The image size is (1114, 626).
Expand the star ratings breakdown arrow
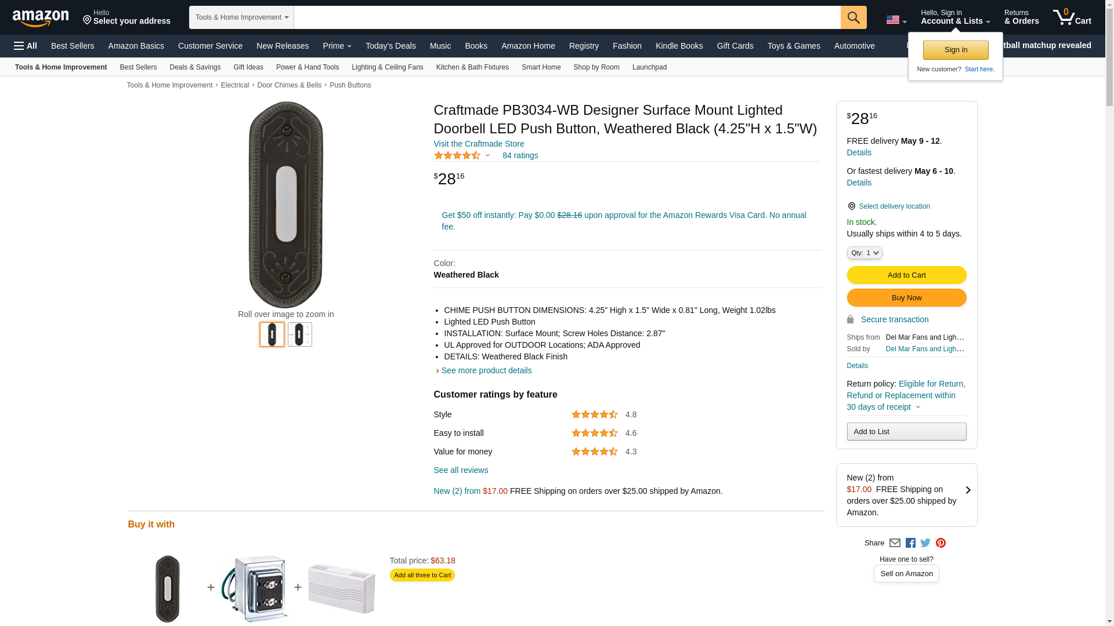pyautogui.click(x=487, y=155)
